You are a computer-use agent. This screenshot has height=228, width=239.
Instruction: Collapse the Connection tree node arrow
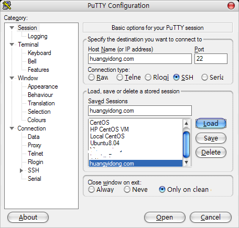pyautogui.click(x=12, y=128)
